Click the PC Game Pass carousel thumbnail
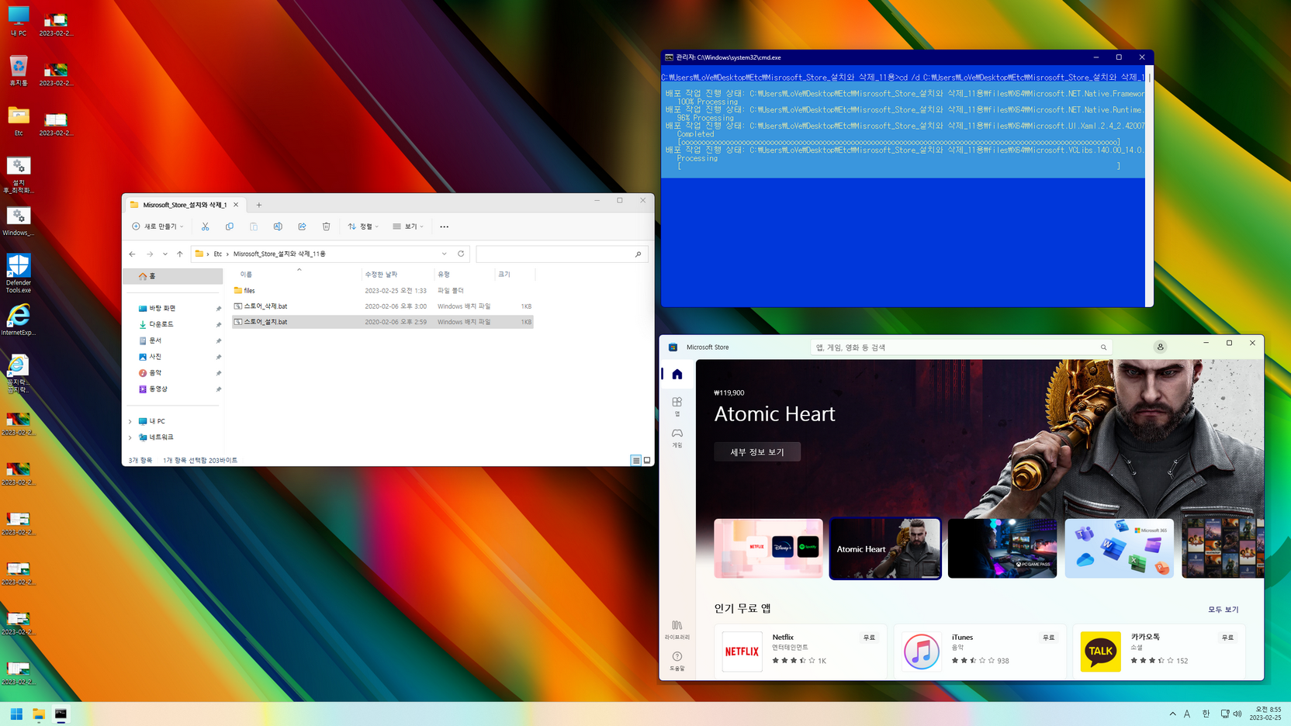This screenshot has height=726, width=1291. pyautogui.click(x=1002, y=548)
